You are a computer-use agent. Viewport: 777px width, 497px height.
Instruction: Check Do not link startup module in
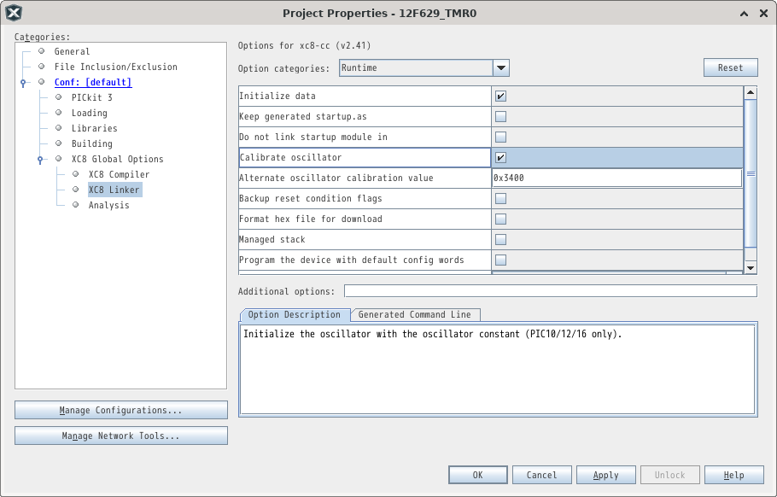click(501, 137)
